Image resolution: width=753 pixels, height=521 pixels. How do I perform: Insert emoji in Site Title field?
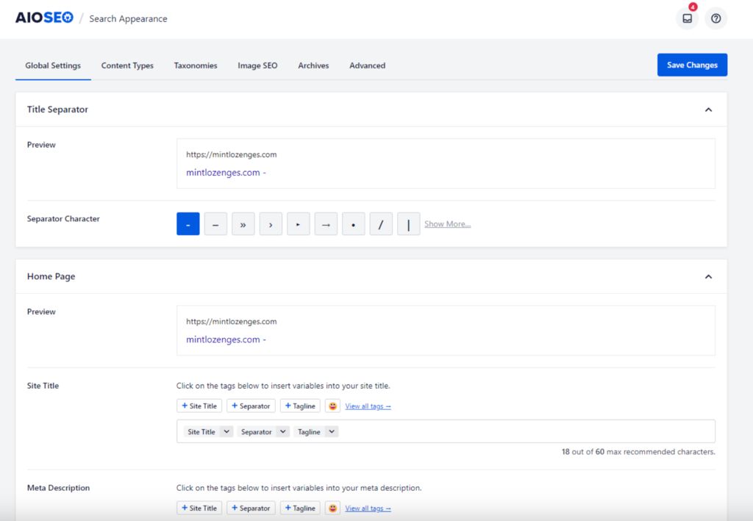[x=332, y=406]
